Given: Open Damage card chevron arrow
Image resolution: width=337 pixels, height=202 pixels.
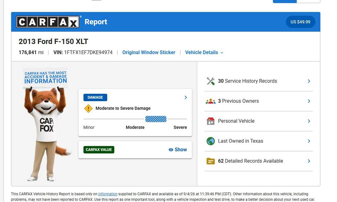Looking at the screenshot, I should pos(186,97).
